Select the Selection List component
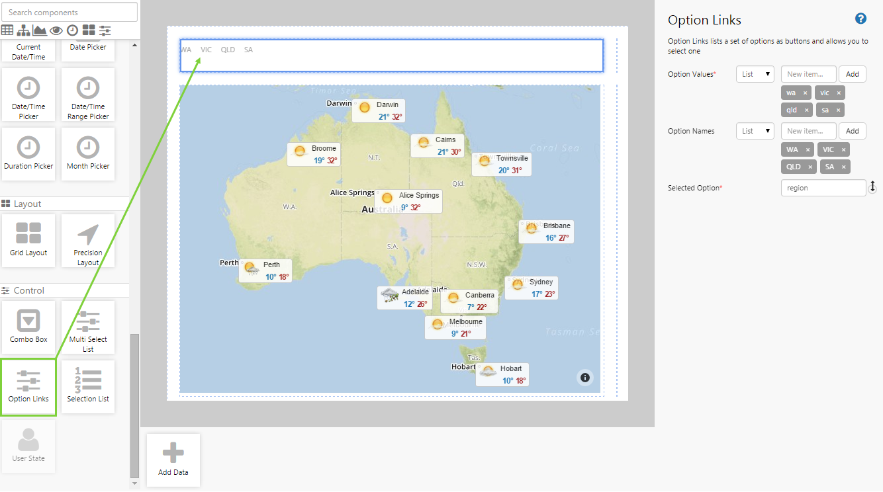Screen dimensions: 883x492 point(88,387)
